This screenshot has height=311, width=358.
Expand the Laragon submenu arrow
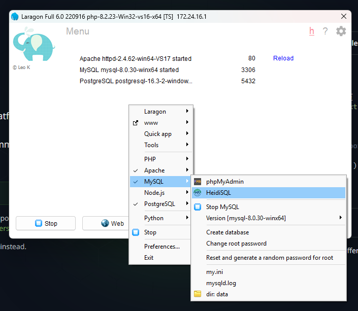pos(187,111)
